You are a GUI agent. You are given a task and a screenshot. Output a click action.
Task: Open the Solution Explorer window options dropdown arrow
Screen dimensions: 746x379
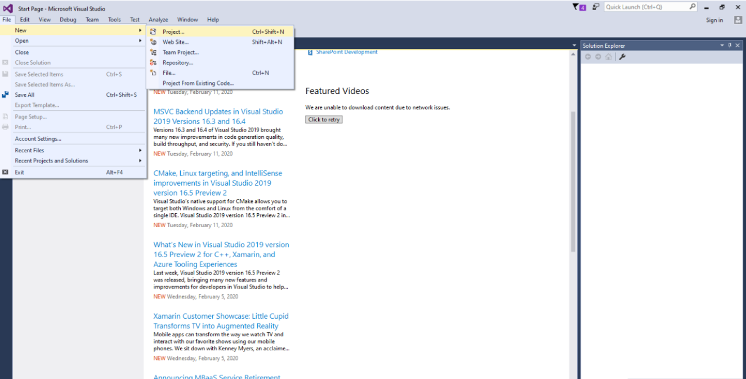pos(722,46)
